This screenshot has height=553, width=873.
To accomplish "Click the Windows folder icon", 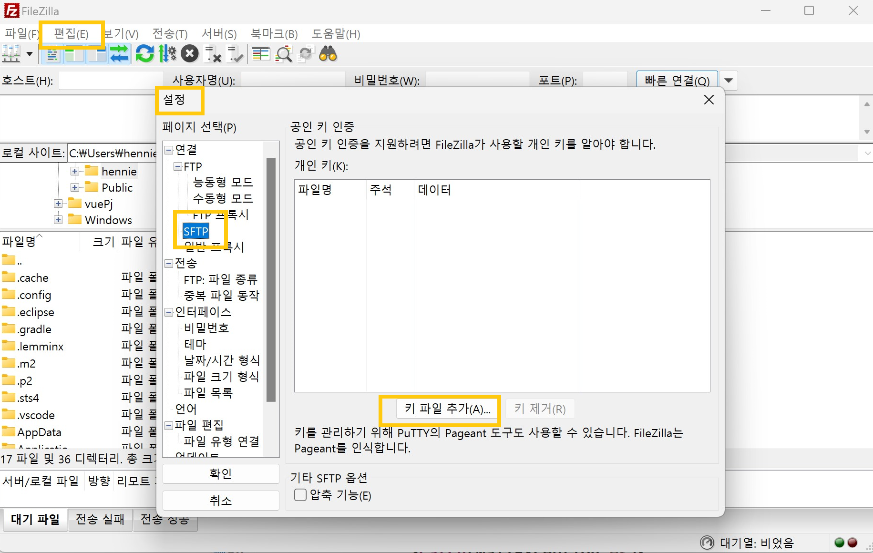I will pos(75,219).
